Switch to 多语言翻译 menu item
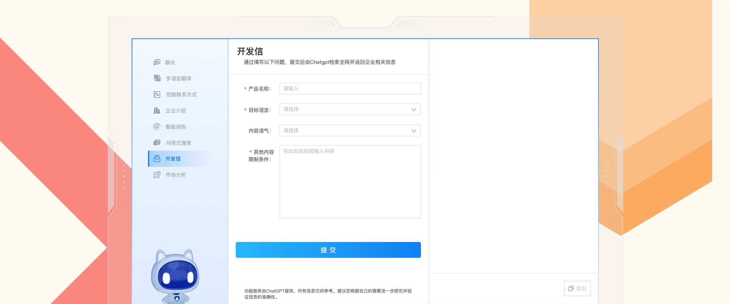 click(x=178, y=78)
